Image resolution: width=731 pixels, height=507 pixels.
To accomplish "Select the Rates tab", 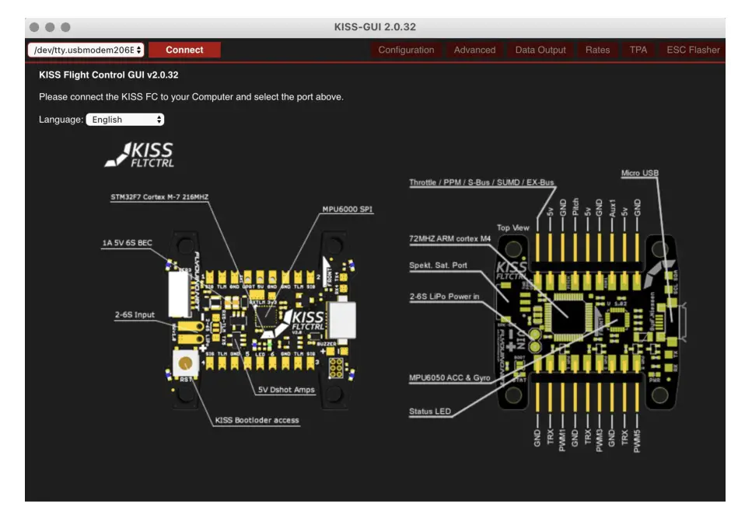I will 598,49.
